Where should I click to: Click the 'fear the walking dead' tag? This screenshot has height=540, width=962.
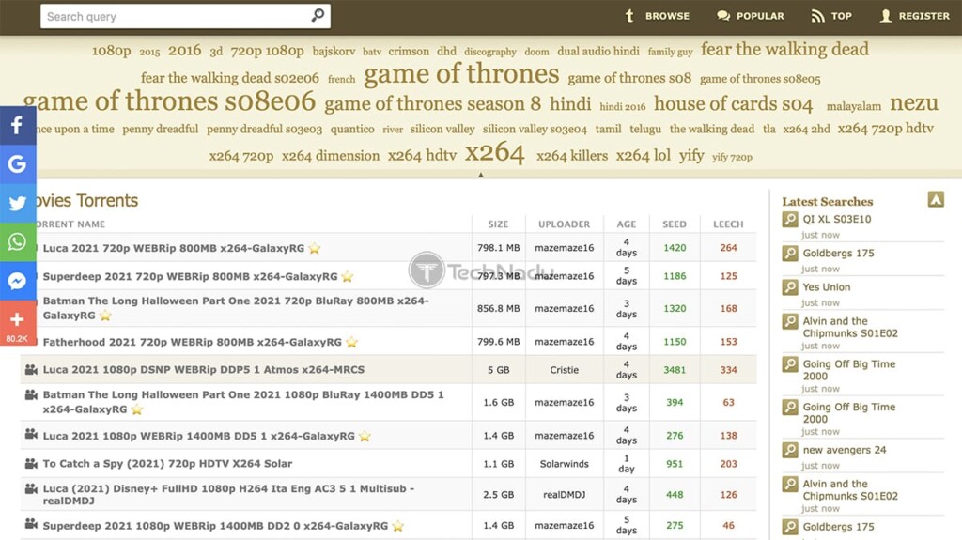(x=784, y=49)
